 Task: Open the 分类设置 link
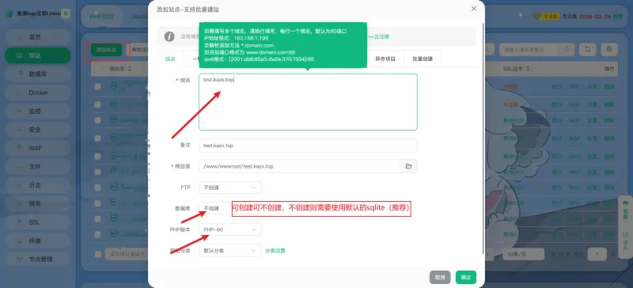[x=275, y=251]
